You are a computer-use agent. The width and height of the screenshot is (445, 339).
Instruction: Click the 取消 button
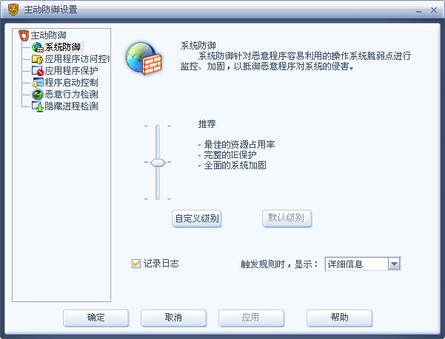point(173,318)
